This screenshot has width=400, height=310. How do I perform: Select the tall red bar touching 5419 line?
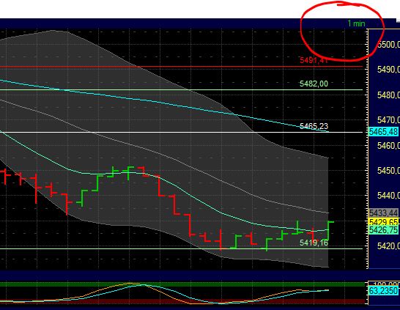coord(221,240)
